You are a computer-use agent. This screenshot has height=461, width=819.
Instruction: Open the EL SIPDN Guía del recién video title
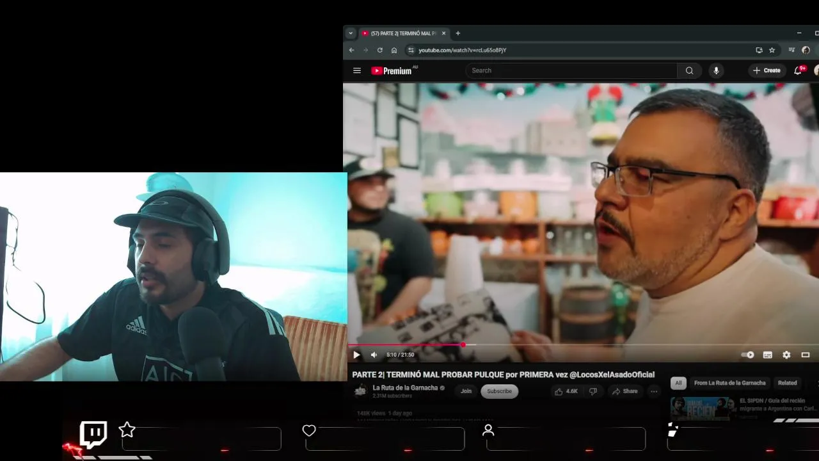point(777,405)
